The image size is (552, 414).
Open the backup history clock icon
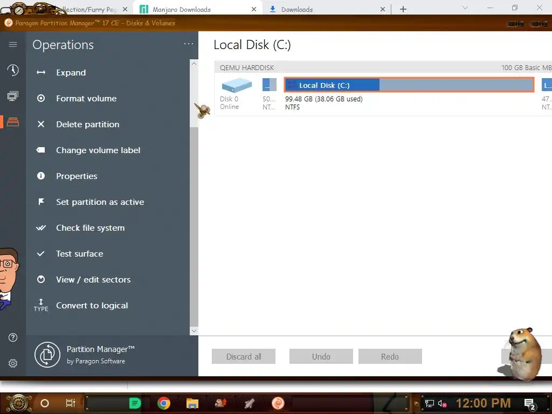[13, 70]
